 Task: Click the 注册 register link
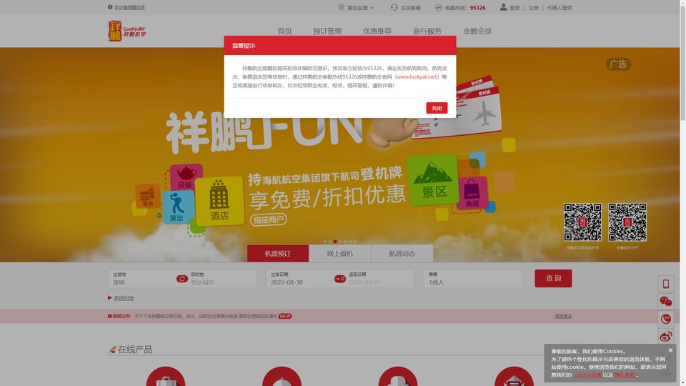click(533, 7)
